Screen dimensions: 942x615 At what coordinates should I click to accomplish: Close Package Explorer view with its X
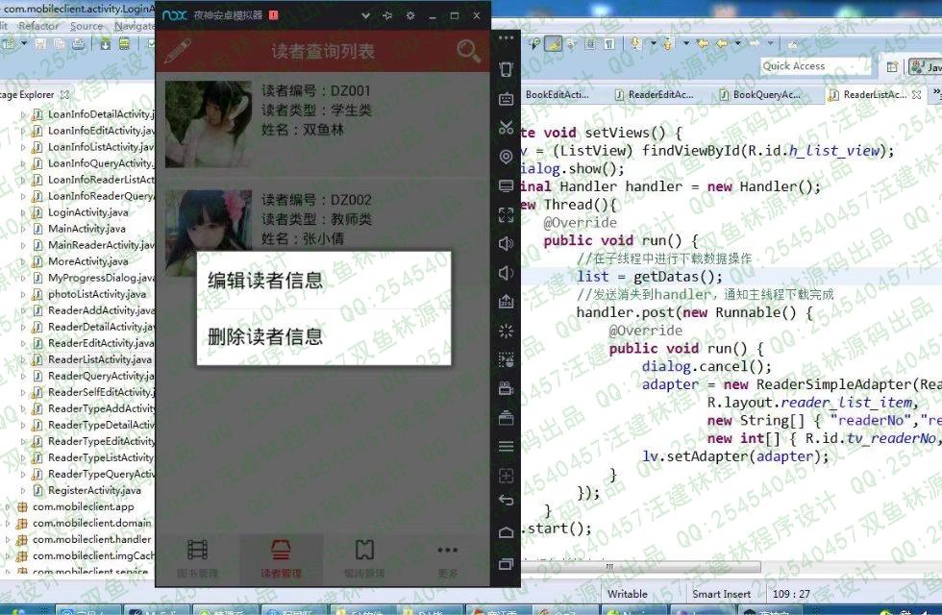pos(65,95)
